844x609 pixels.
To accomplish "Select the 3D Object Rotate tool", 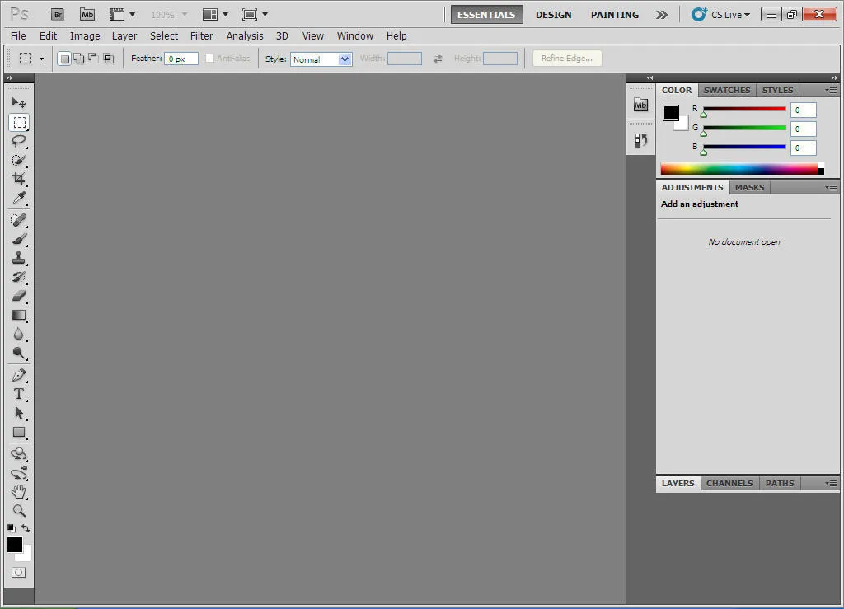I will tap(19, 454).
